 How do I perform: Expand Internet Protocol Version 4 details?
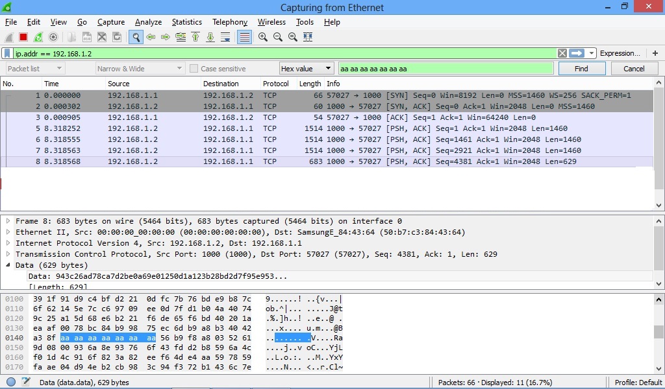8,243
